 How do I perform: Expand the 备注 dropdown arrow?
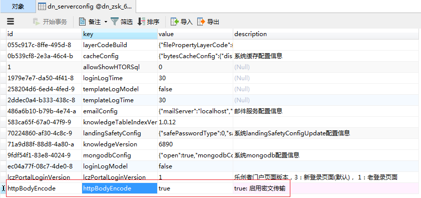click(x=106, y=22)
